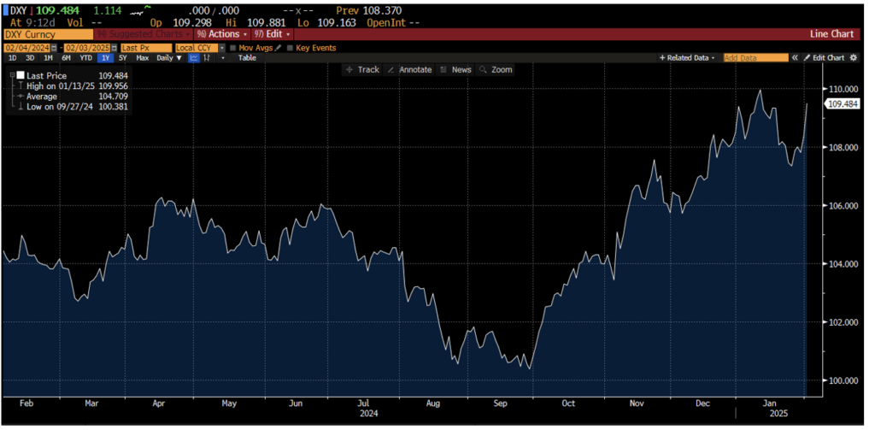
Task: Click the 02/03/2025 end date field
Action: pos(87,48)
